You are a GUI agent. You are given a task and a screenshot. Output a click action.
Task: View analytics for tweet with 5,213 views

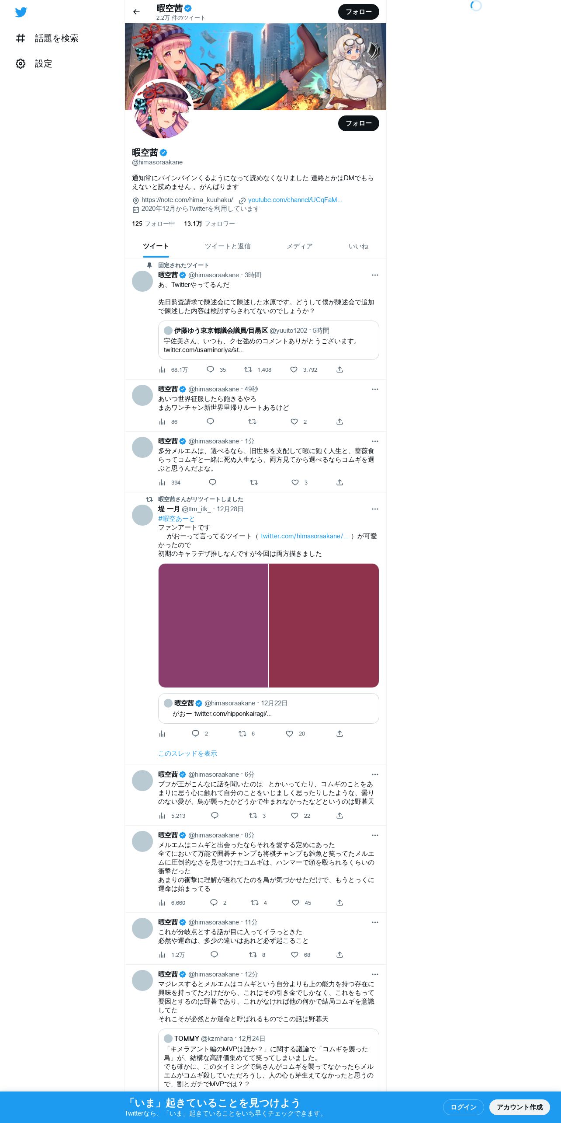tap(162, 816)
